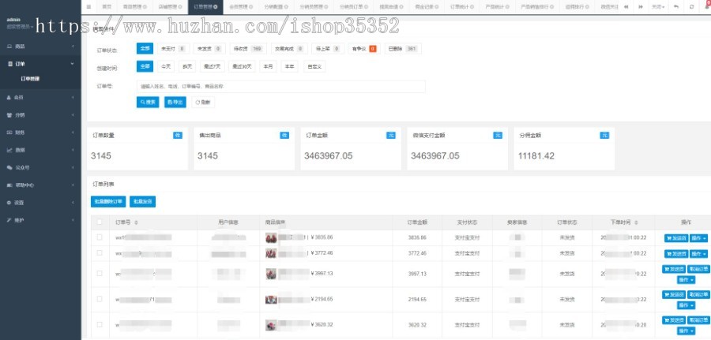
Task: Click the 元 badge on 分佣金额 card
Action: coord(604,136)
